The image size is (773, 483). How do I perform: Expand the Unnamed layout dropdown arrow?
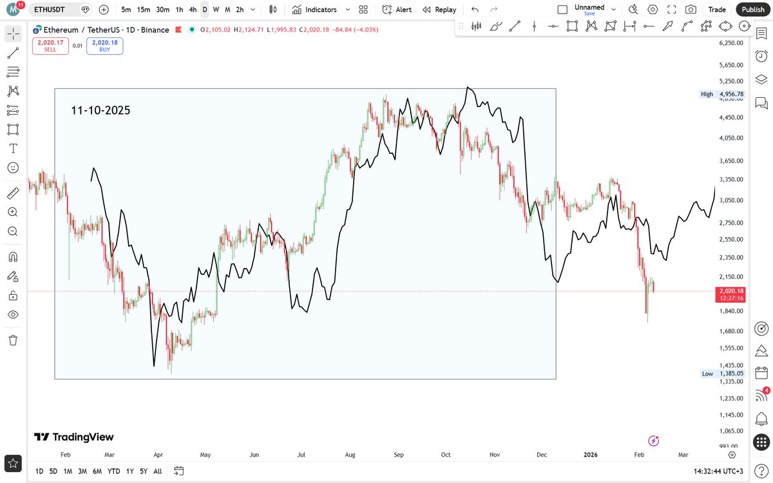pos(613,10)
